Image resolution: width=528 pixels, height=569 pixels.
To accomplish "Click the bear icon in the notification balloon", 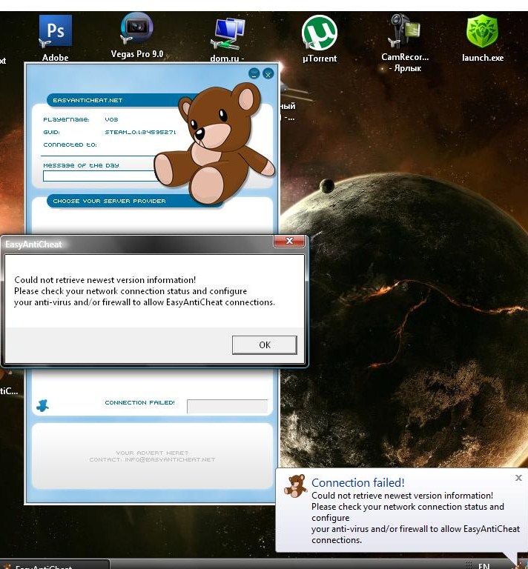I will point(296,485).
